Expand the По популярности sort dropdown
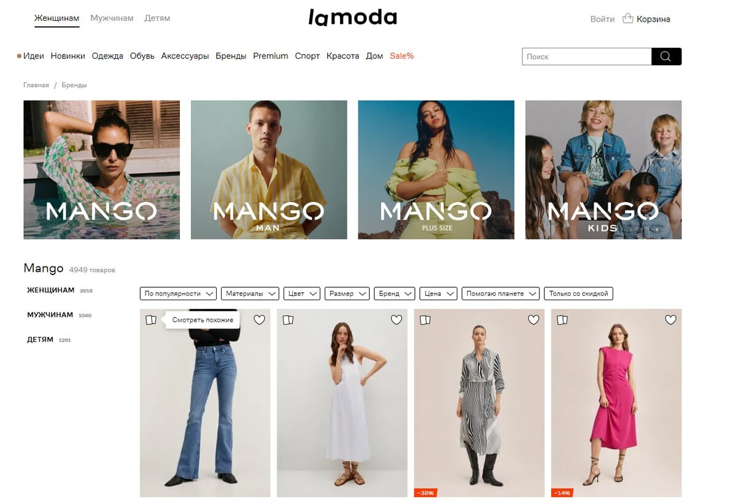 tap(178, 293)
